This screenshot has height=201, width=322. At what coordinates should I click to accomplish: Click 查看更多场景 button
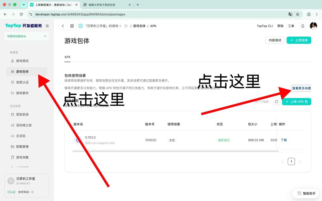pyautogui.click(x=301, y=88)
